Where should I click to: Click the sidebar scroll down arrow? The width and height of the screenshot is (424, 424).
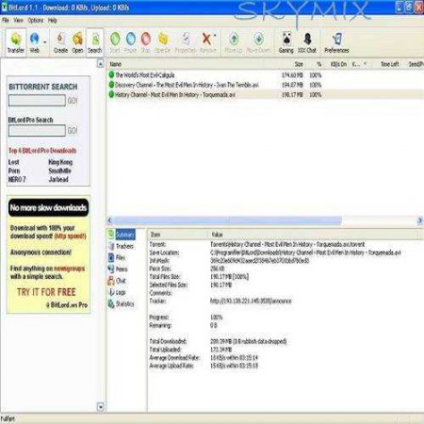pyautogui.click(x=101, y=407)
